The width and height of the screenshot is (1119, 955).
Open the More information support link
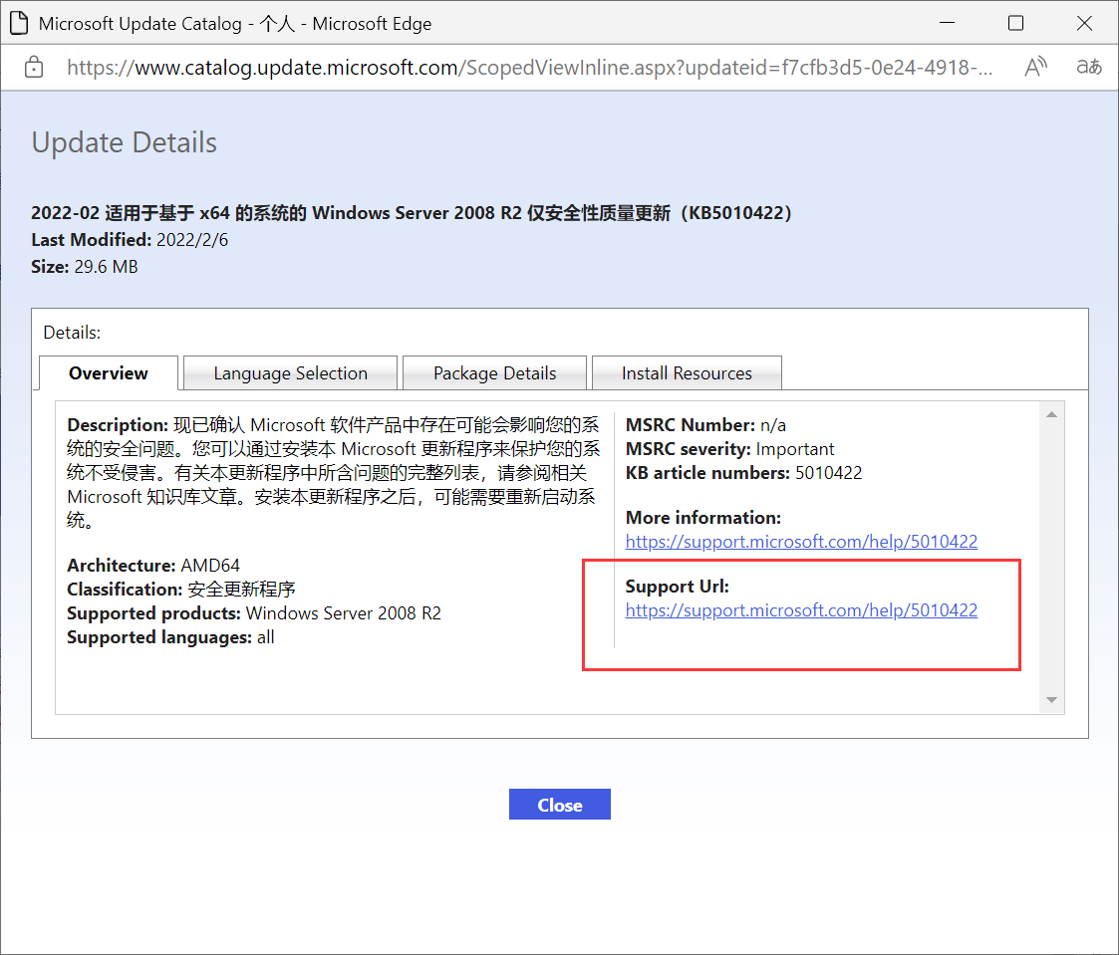click(801, 542)
